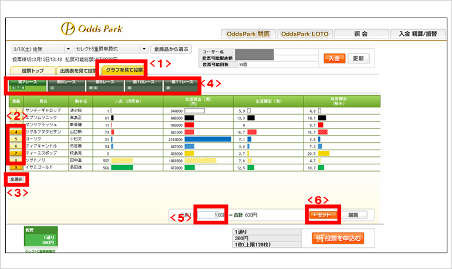Viewport: 452px width, 269px height.
Task: Click the green 佐賀 bet summary card
Action: [41, 237]
